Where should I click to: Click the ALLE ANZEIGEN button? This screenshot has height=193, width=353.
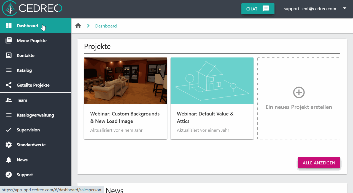pos(319,163)
